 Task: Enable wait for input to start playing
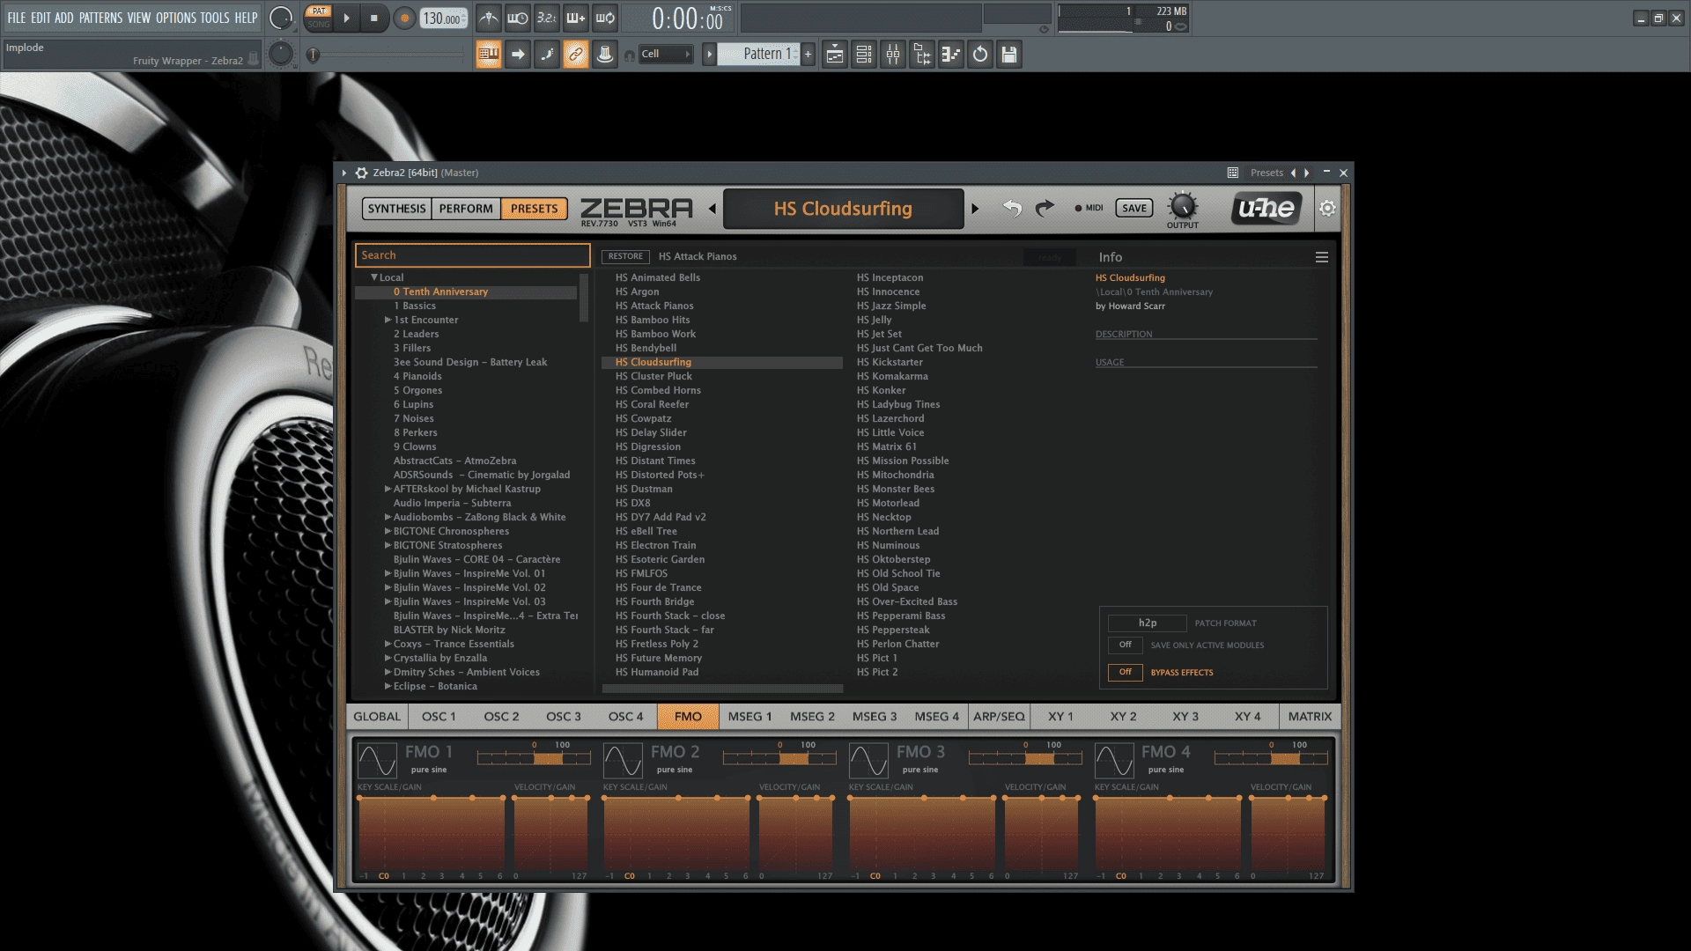coord(517,18)
